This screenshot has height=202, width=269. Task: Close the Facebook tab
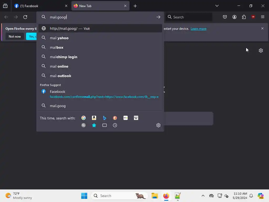[x=66, y=6]
